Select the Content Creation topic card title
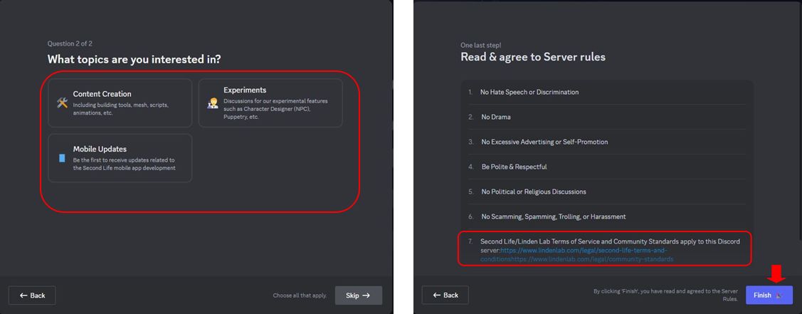 coord(102,94)
